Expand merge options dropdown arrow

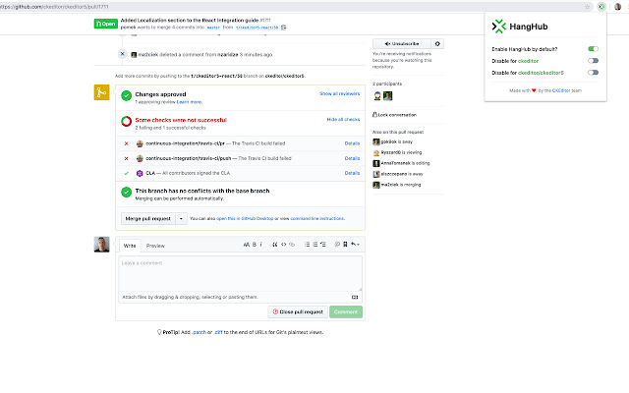click(181, 218)
